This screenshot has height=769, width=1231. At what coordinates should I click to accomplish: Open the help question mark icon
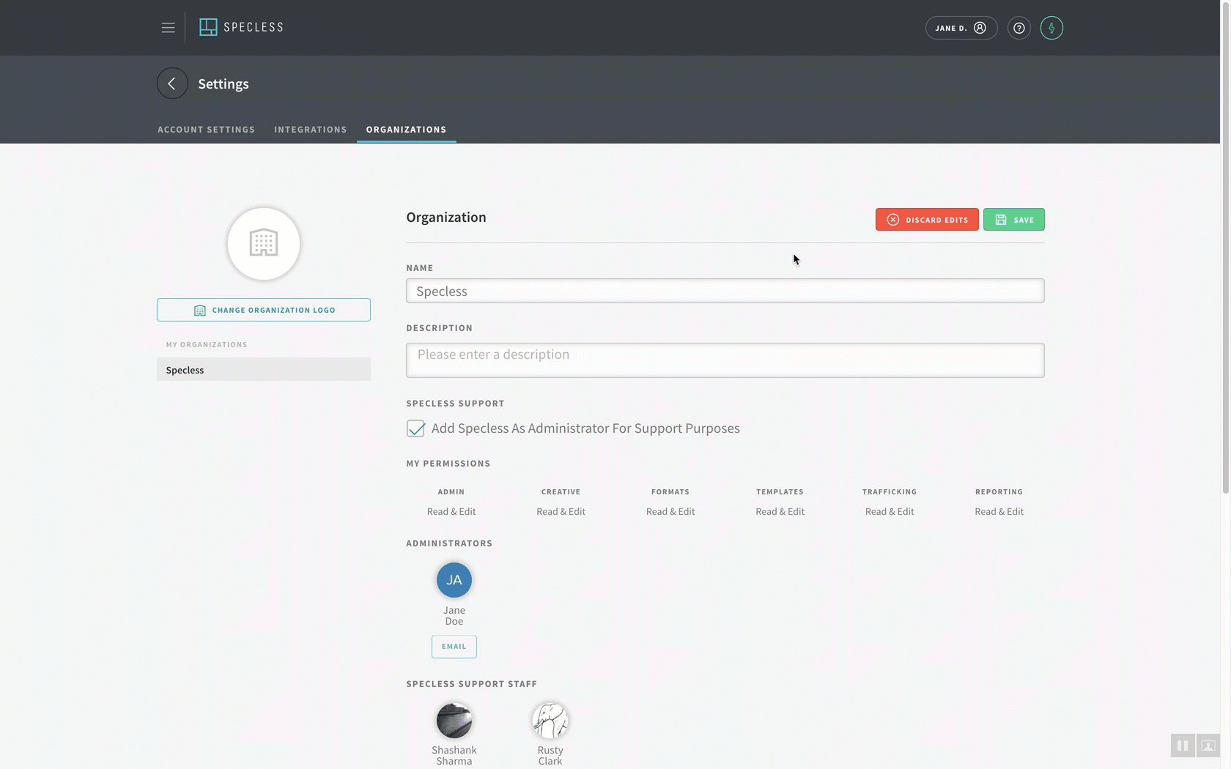1019,28
